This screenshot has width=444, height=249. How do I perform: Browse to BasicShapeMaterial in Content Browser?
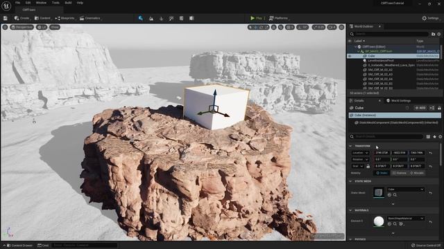click(395, 224)
